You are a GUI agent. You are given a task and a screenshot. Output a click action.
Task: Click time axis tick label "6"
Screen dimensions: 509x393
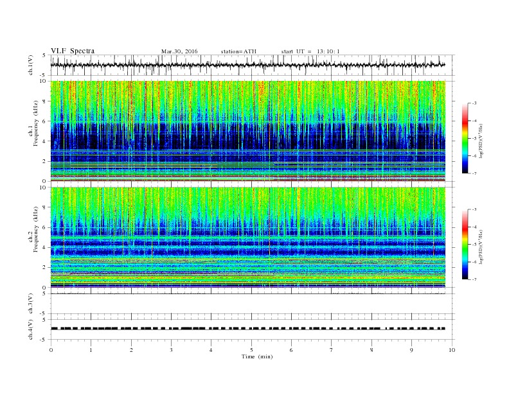coord(291,350)
